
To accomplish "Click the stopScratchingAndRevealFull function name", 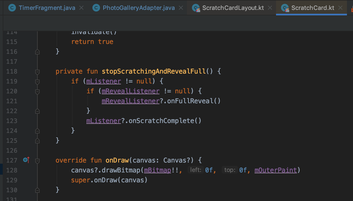I will 154,71.
